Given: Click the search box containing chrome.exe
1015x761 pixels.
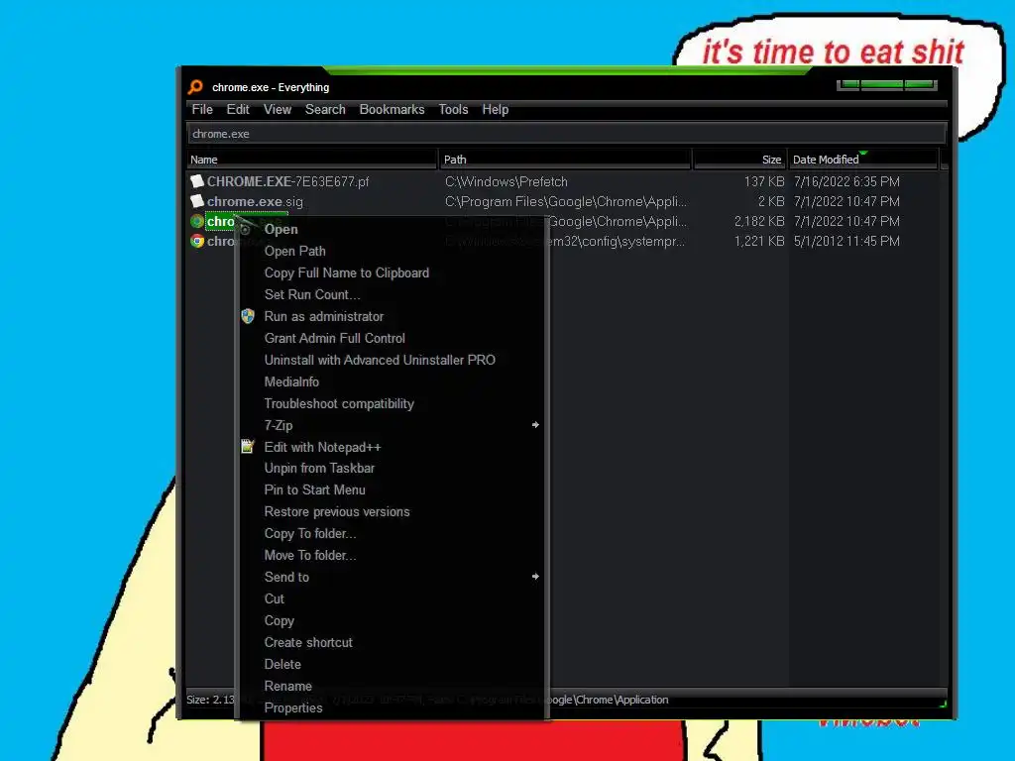Looking at the screenshot, I should [566, 134].
